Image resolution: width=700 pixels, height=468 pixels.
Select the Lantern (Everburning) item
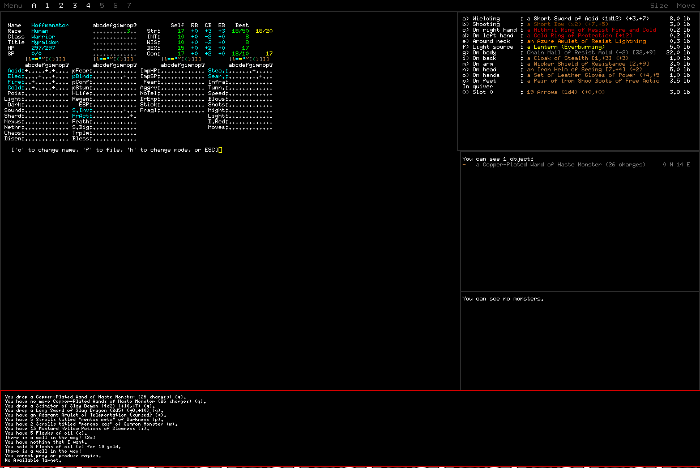pos(566,47)
